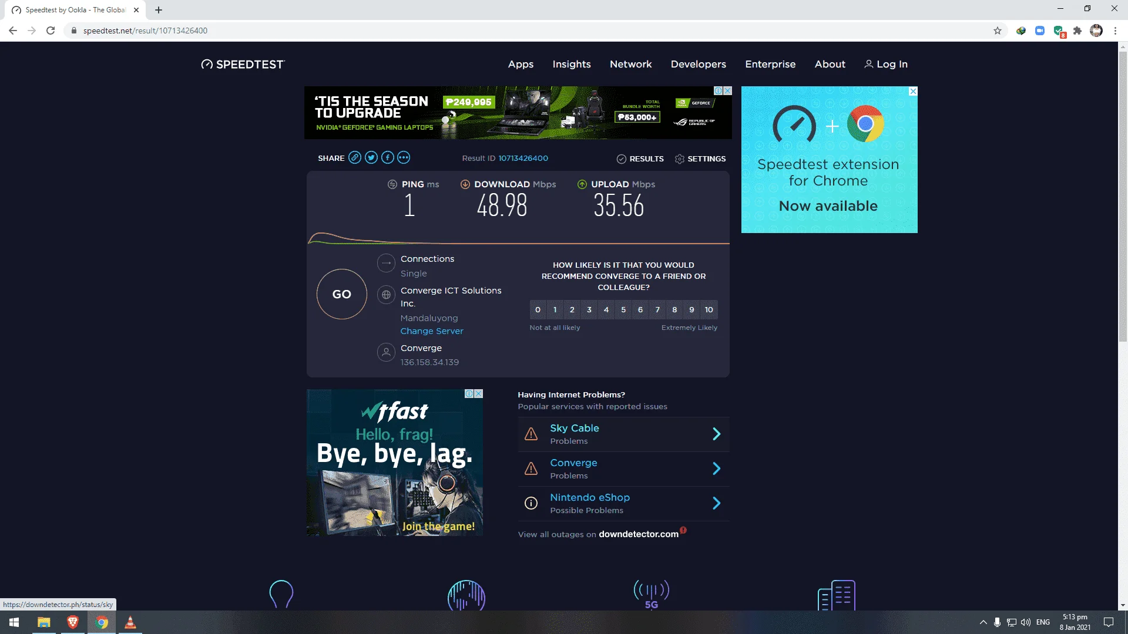
Task: Open the wtfast ad image
Action: tap(395, 463)
